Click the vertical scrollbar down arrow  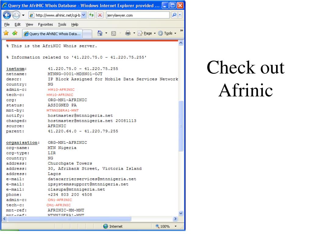pos(181,213)
